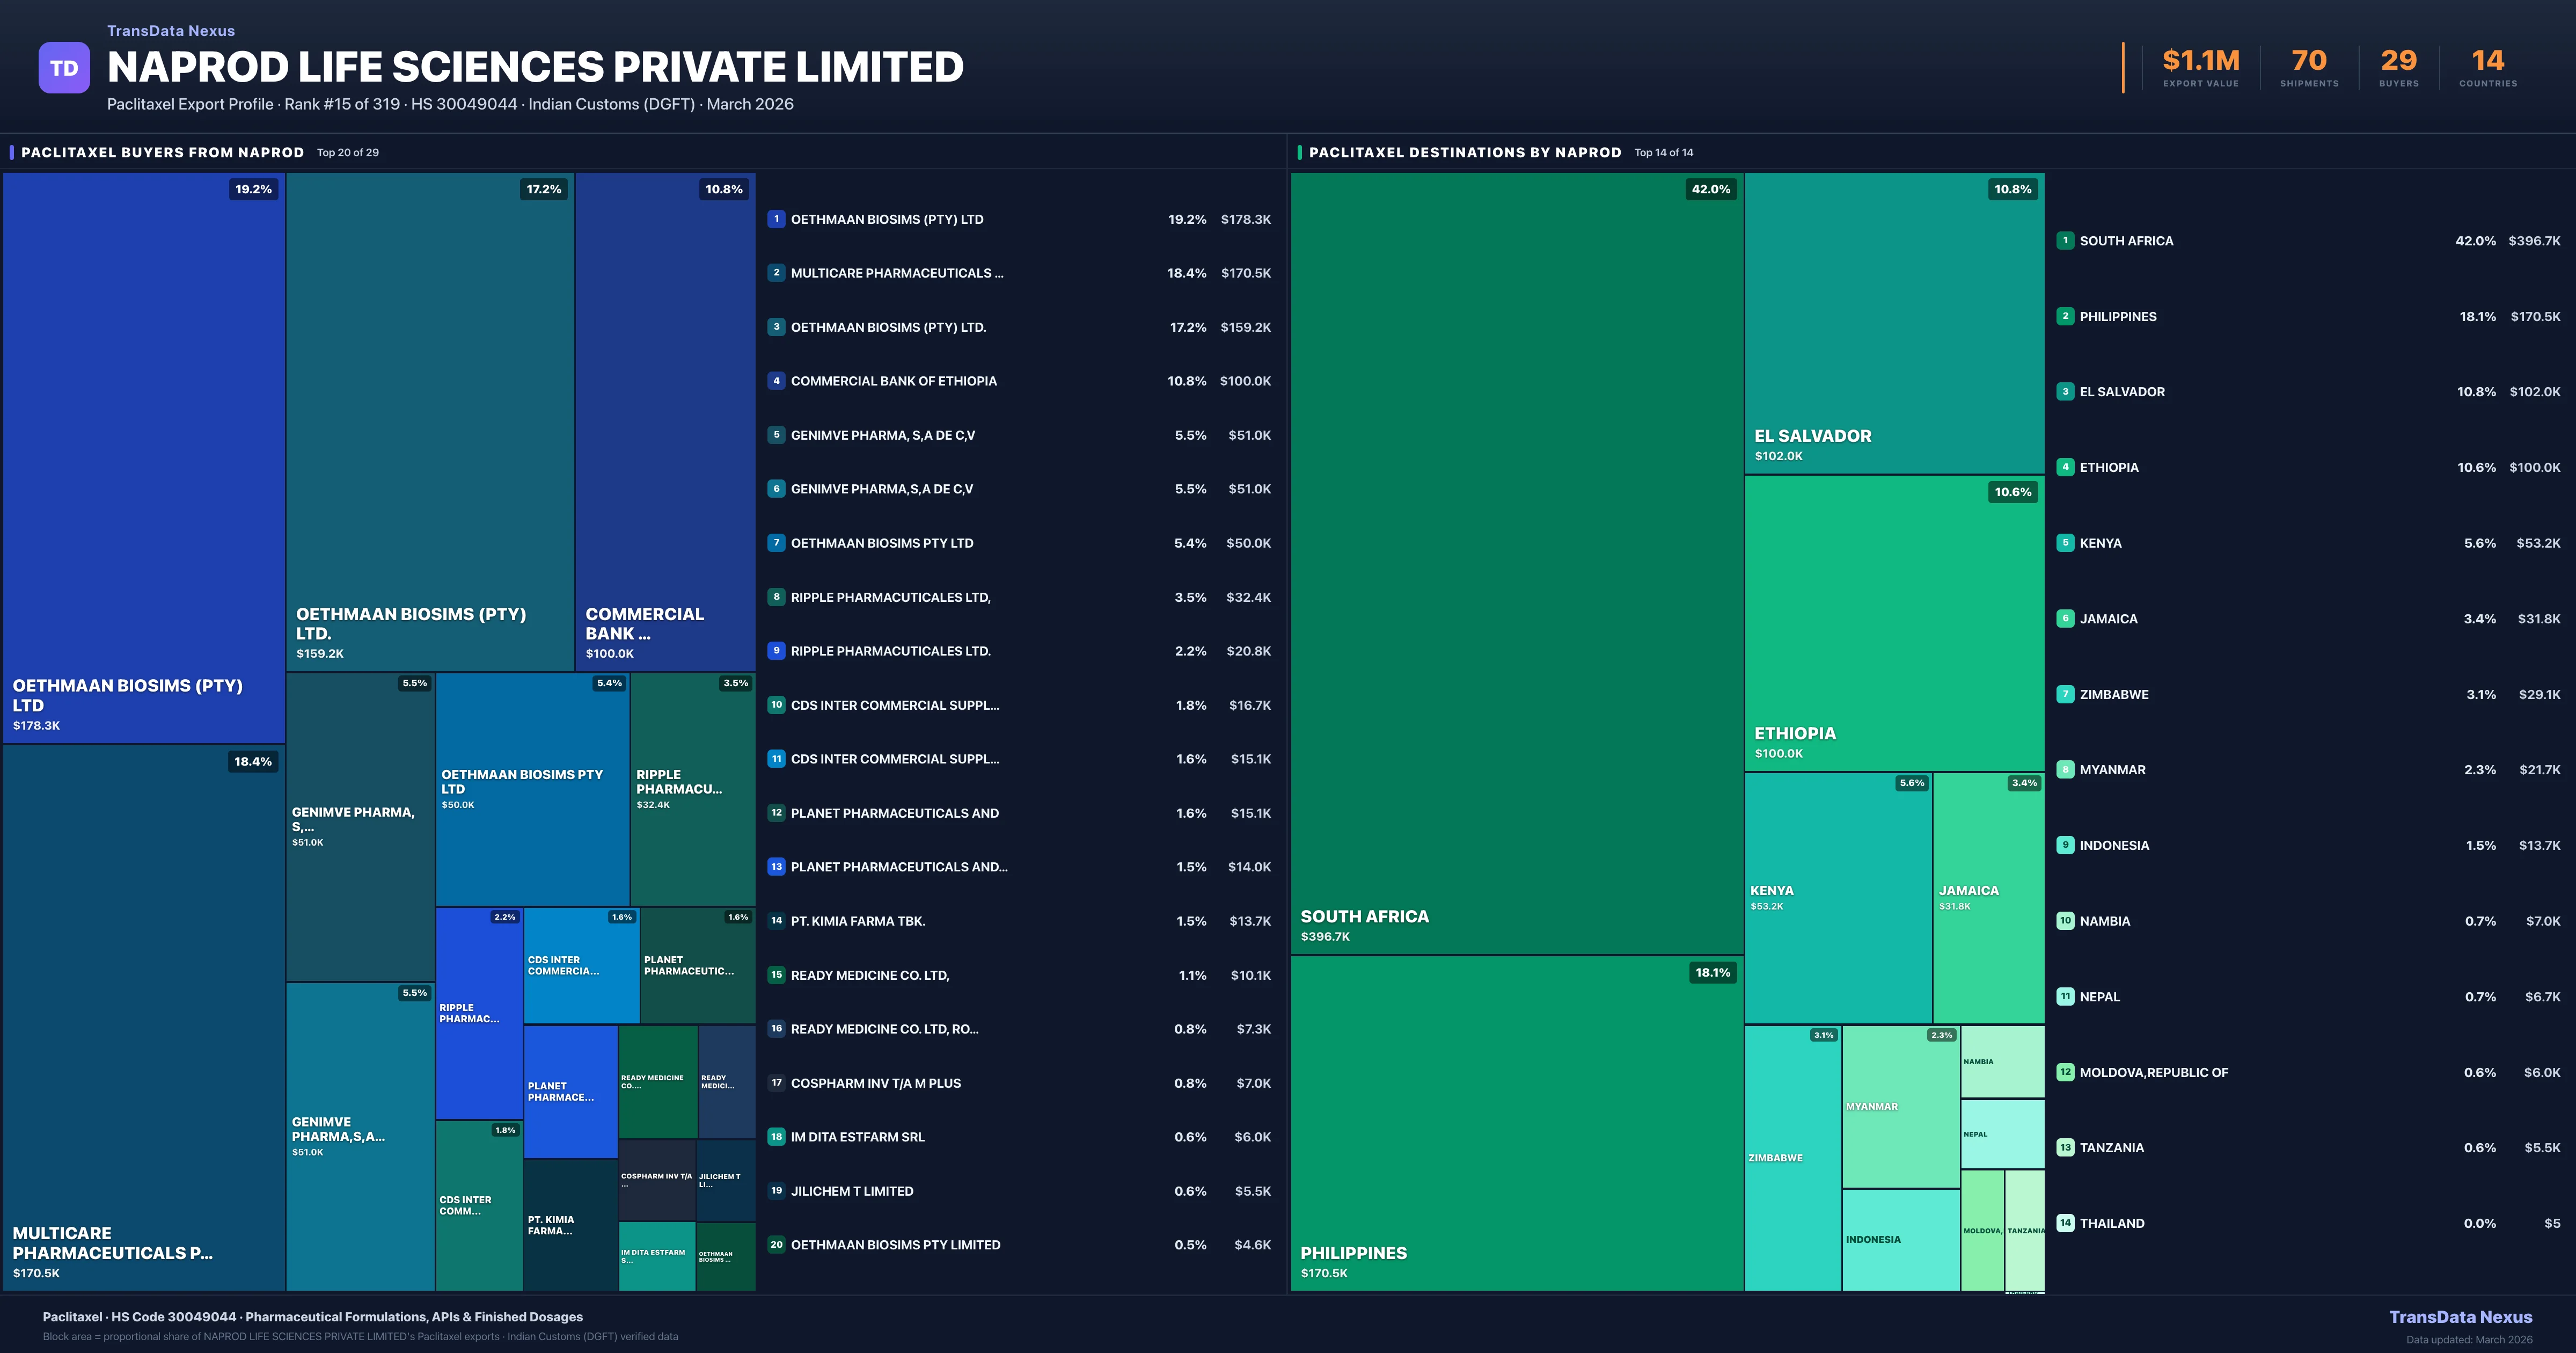Select the 19.2% OETHMAAN BIOSIMS treemap block
Screen dimensions: 2576x1353
click(x=144, y=457)
